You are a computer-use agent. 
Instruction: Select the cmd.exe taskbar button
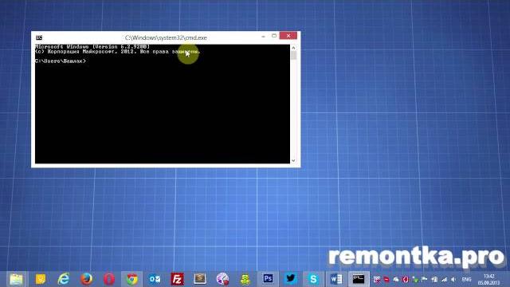359,279
